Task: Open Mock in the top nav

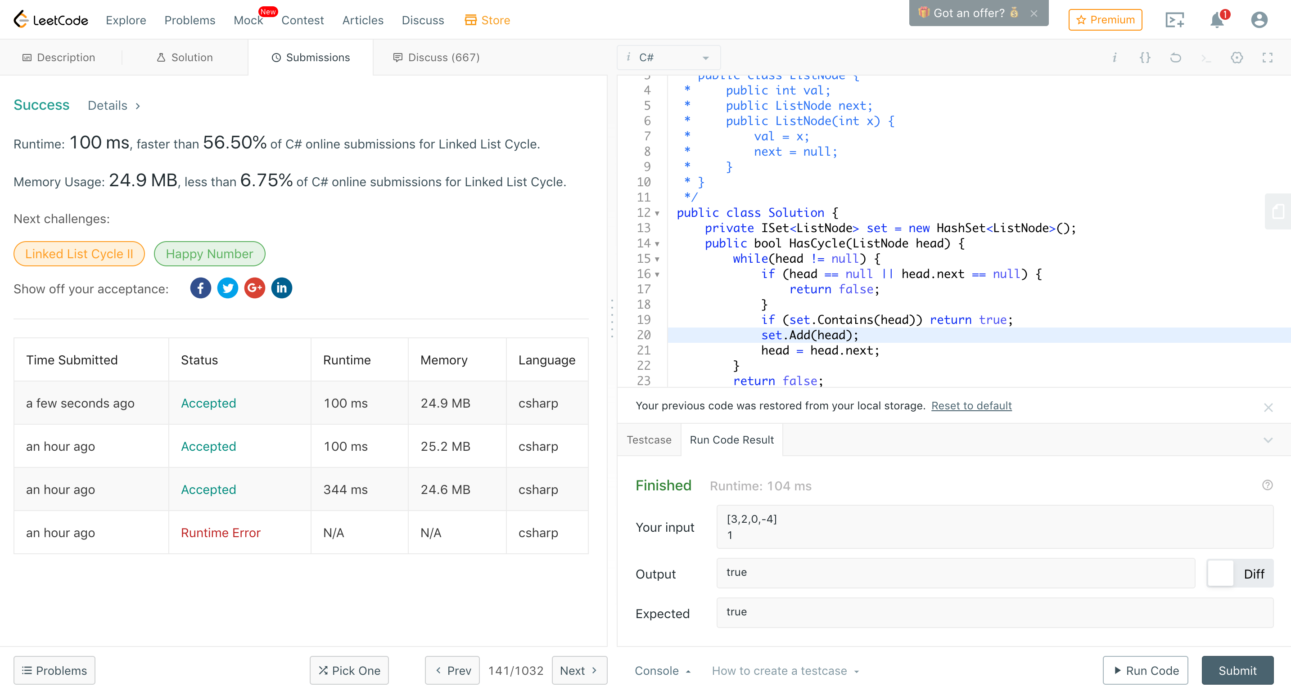Action: [x=248, y=20]
